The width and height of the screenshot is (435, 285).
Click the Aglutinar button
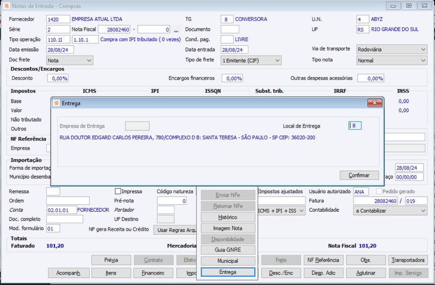point(366,273)
